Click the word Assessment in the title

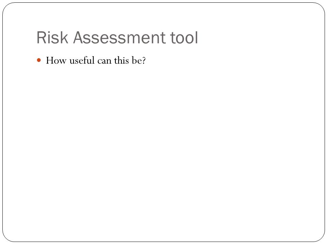(x=119, y=37)
